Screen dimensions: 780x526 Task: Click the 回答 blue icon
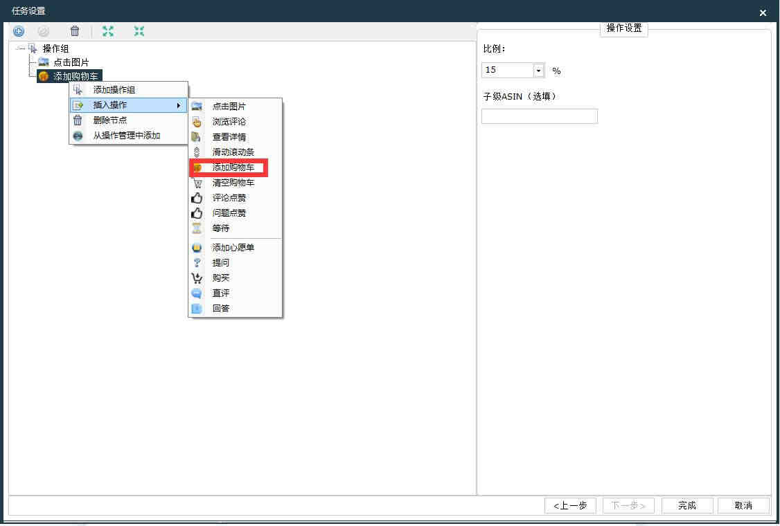[197, 308]
